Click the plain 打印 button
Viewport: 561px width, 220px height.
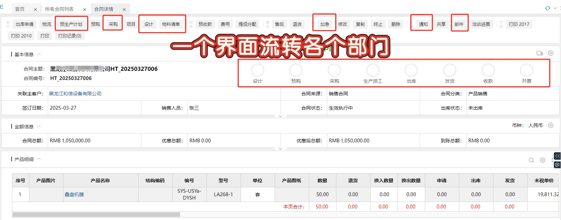[45, 36]
